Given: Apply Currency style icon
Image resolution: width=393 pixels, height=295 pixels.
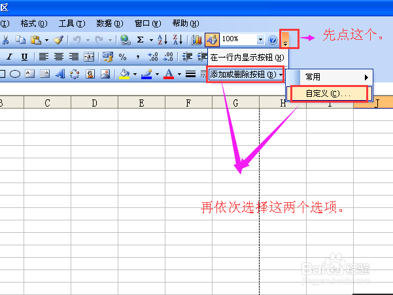Looking at the screenshot, I should click(x=108, y=57).
